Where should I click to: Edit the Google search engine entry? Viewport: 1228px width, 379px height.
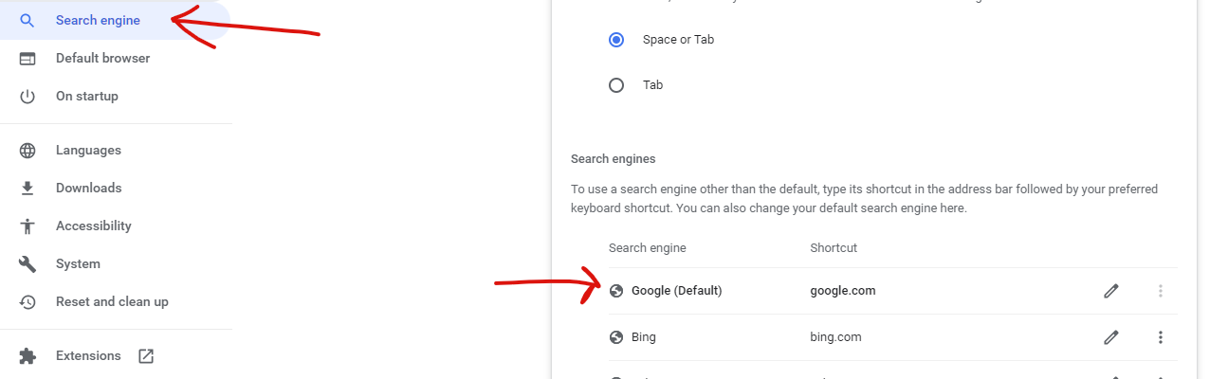pyautogui.click(x=1111, y=291)
